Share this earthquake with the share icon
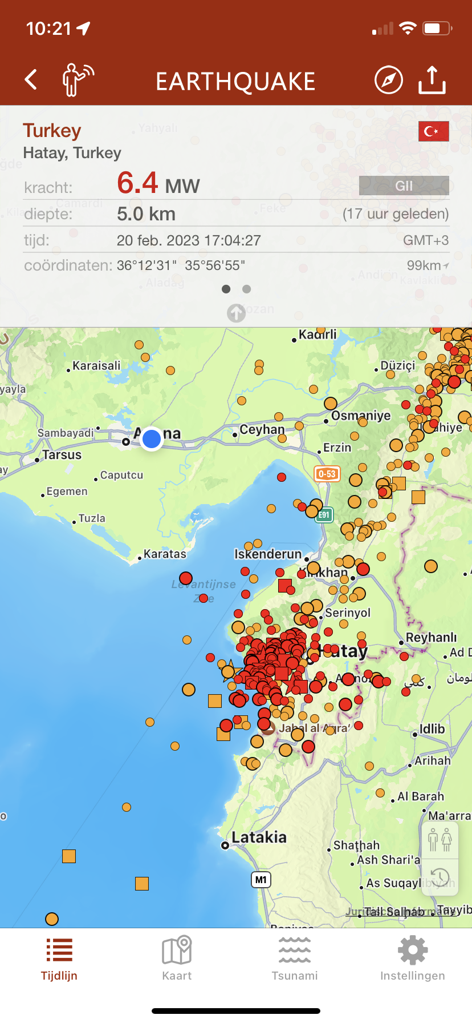Screen dimensions: 472x1023 coord(432,80)
